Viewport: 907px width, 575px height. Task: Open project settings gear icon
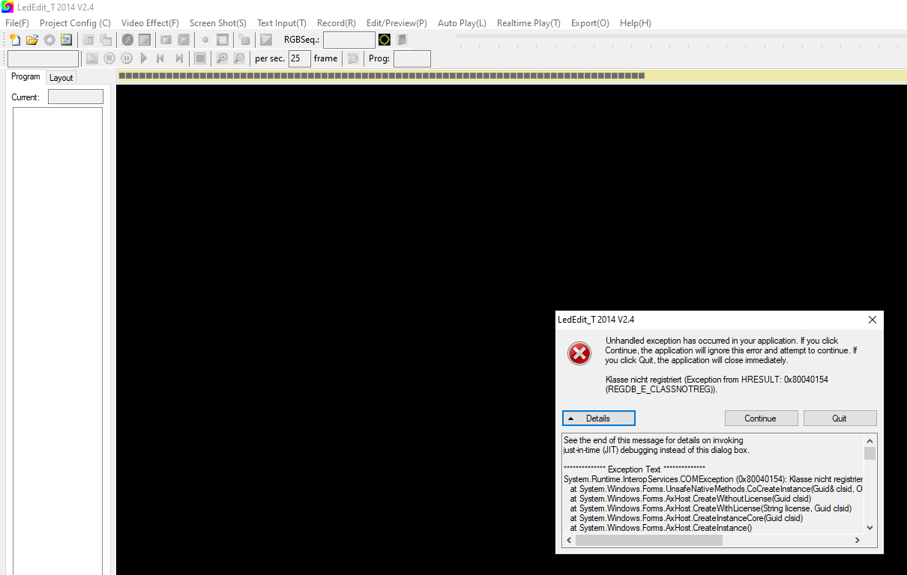click(x=49, y=40)
